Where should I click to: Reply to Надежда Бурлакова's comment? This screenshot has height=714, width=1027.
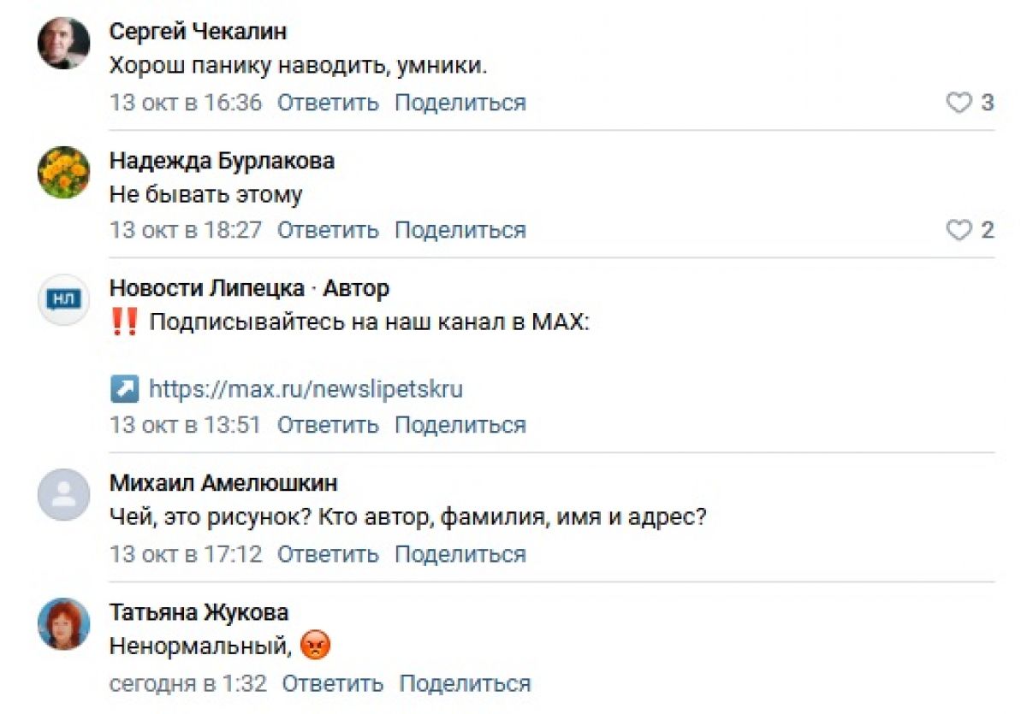(328, 231)
